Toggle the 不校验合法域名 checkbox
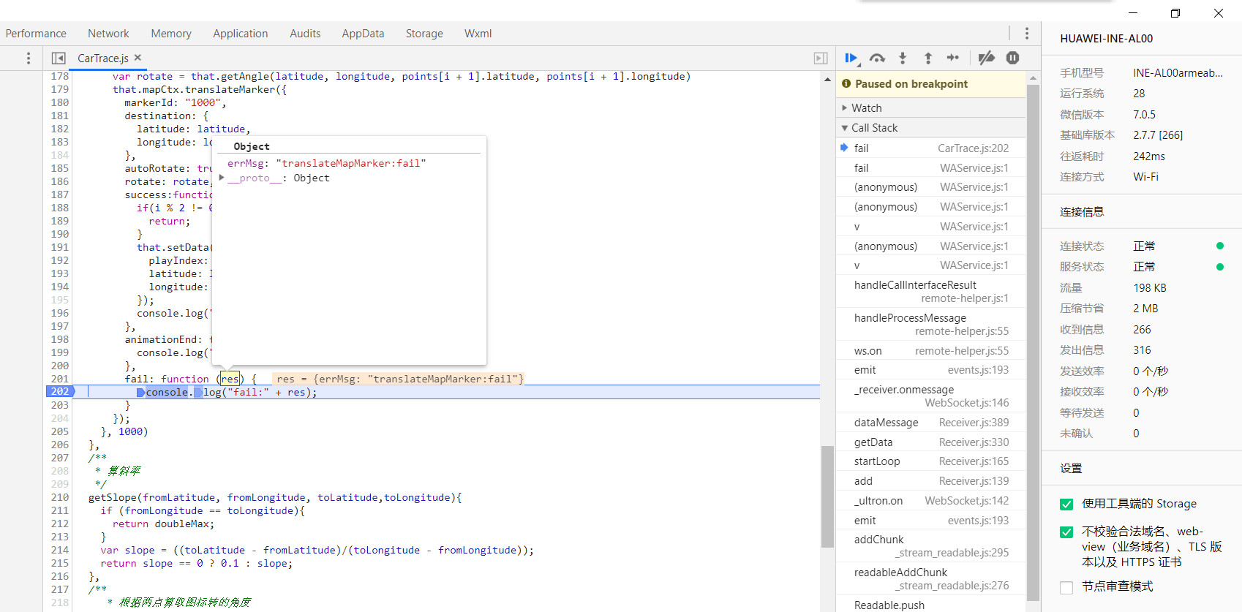1242x612 pixels. coord(1066,532)
